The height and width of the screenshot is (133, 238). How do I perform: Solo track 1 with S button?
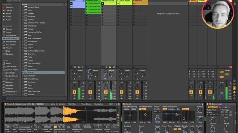74,96
